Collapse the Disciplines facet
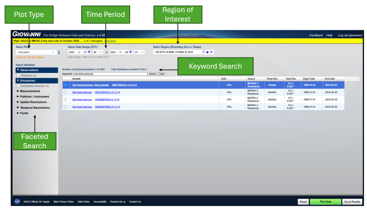This screenshot has width=367, height=209. pos(37,81)
